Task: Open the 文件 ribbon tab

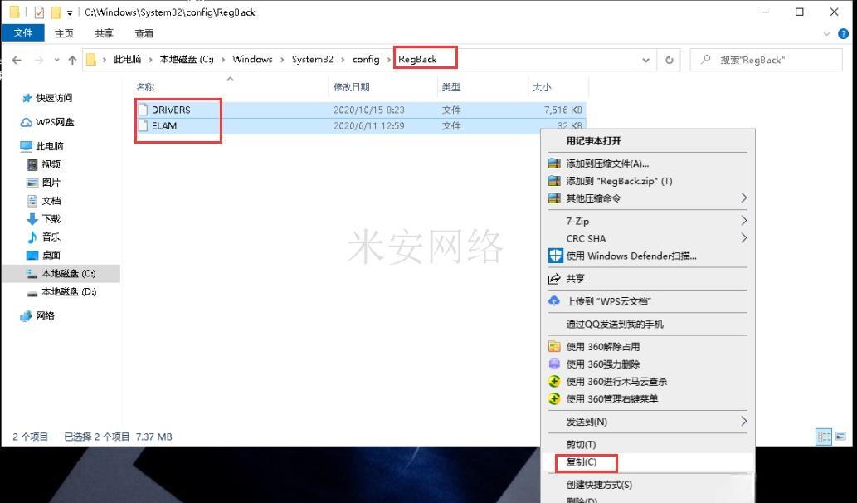Action: 23,33
